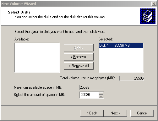
Task: Click inside the empty Available disks list
Action: click(37, 58)
